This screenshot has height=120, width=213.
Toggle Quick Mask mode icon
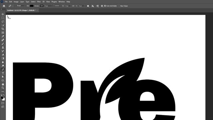(x=3, y=103)
